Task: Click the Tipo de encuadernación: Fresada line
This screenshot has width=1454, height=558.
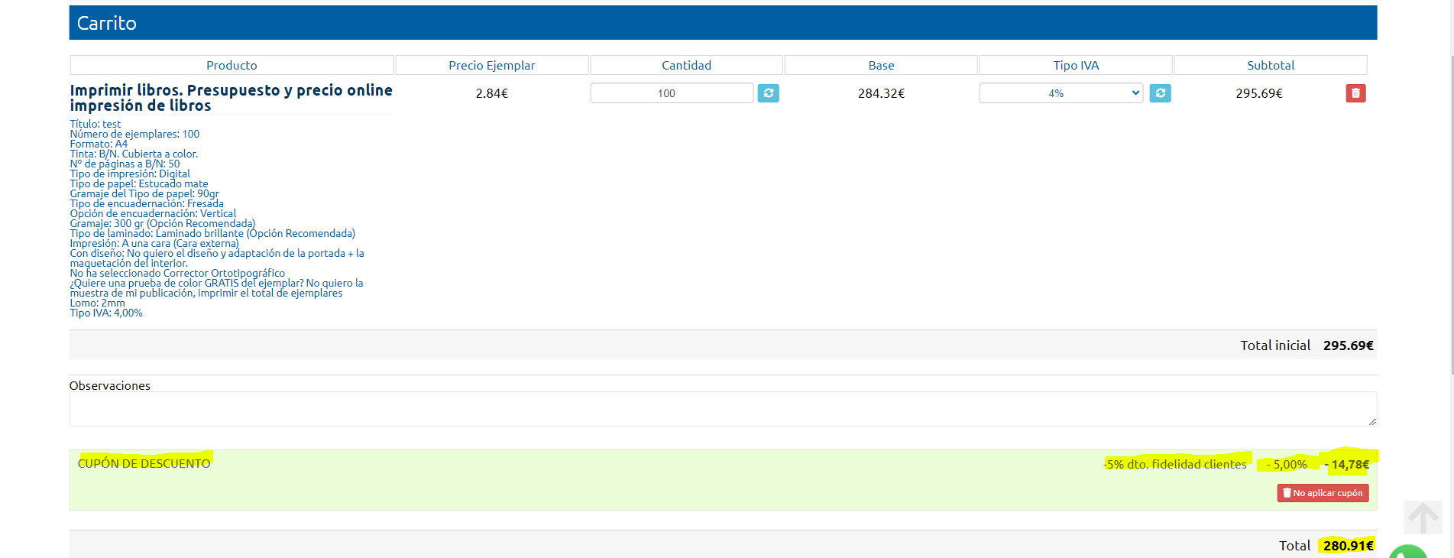Action: click(147, 203)
